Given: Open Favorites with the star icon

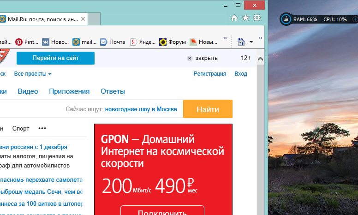Looking at the screenshot, I should point(245,18).
